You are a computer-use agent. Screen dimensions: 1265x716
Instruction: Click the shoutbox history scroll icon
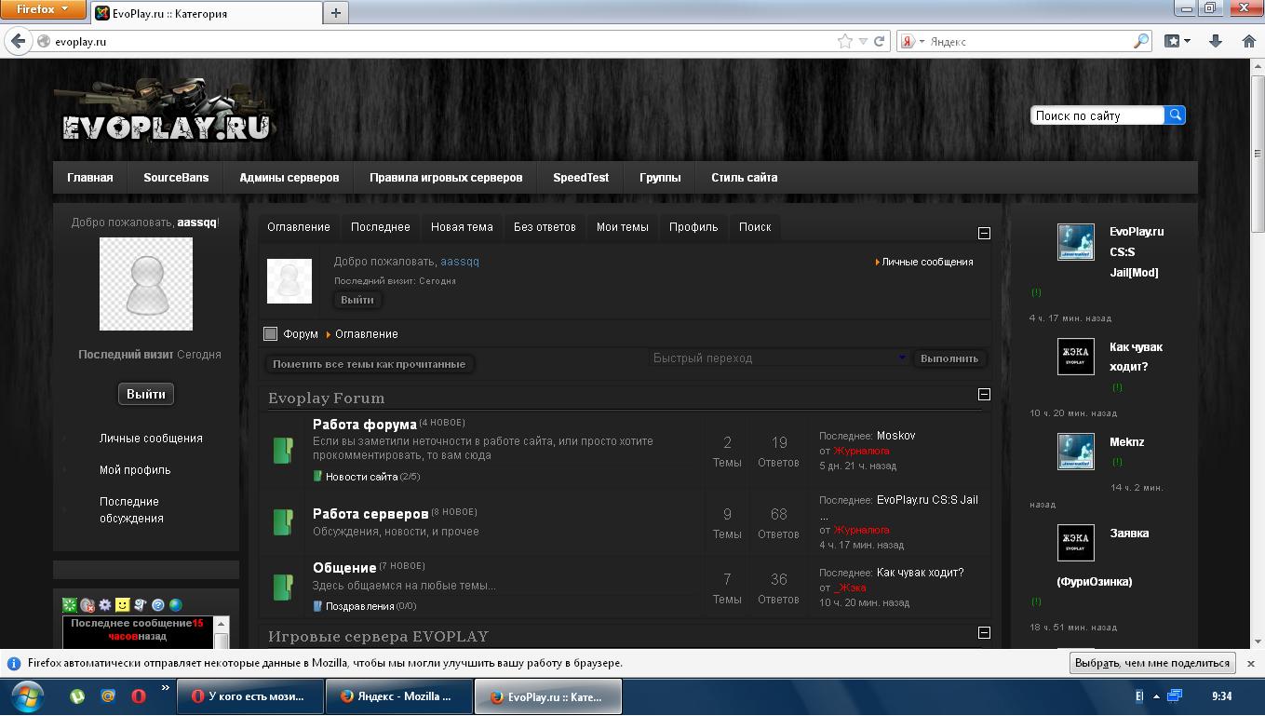[x=141, y=605]
